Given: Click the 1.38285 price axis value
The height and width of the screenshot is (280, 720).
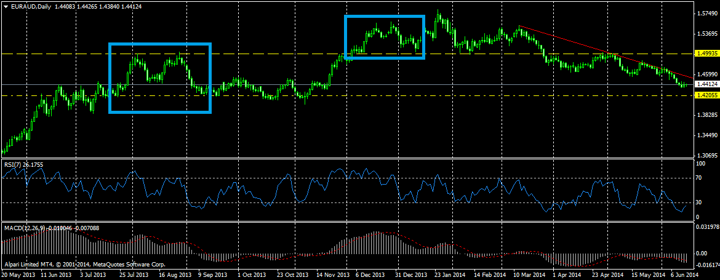Looking at the screenshot, I should click(706, 114).
